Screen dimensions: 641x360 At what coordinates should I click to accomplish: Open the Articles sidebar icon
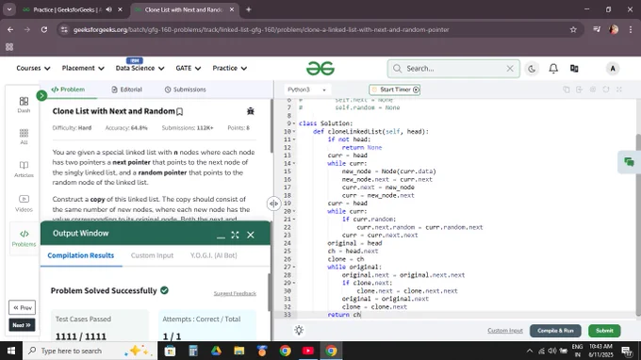point(24,169)
